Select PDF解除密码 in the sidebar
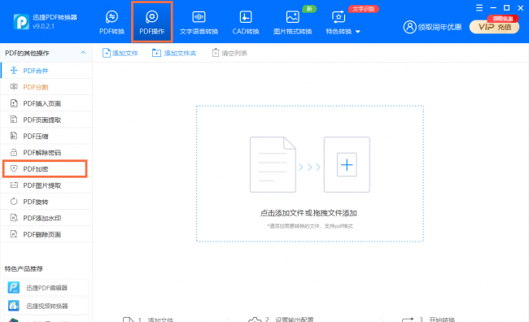The height and width of the screenshot is (322, 529). pyautogui.click(x=46, y=152)
